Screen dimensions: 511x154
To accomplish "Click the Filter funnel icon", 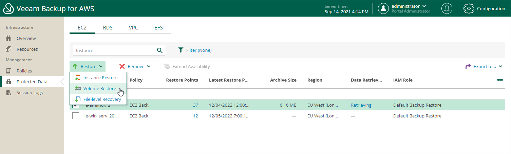I will point(181,50).
